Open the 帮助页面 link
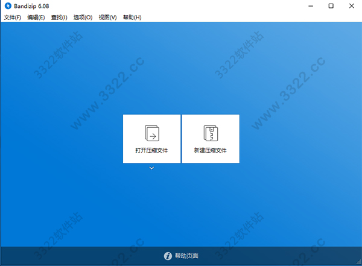Screen dimensions: 362x266 [186, 256]
